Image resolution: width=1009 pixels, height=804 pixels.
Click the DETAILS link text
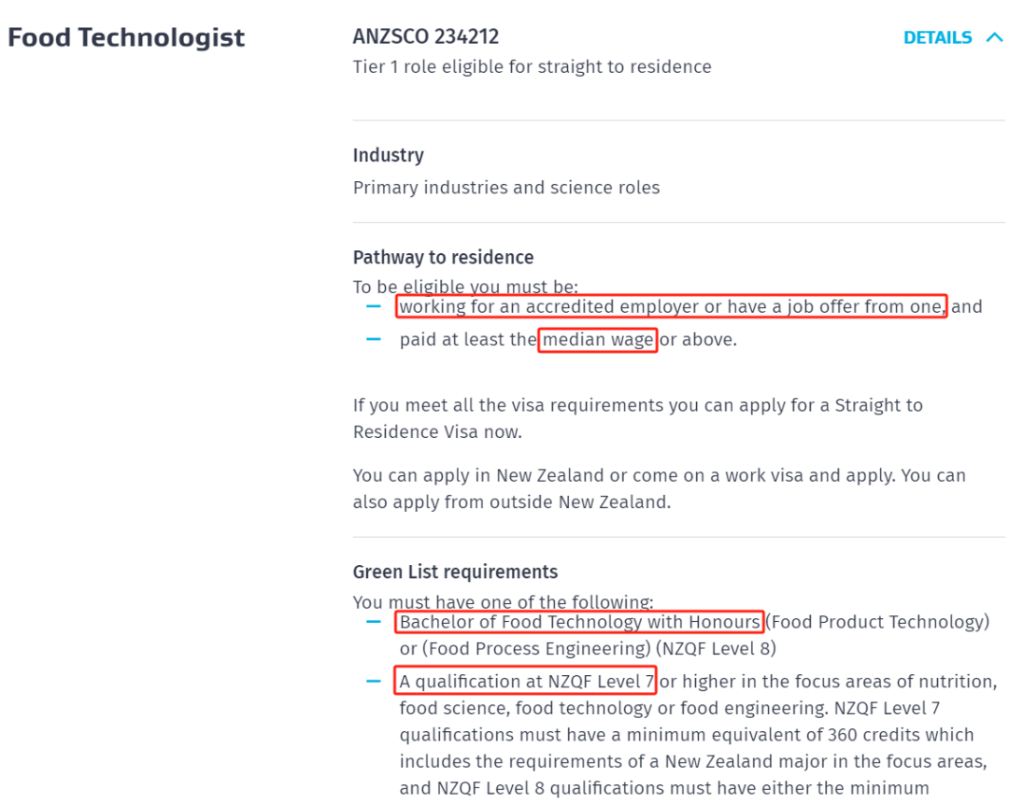938,38
